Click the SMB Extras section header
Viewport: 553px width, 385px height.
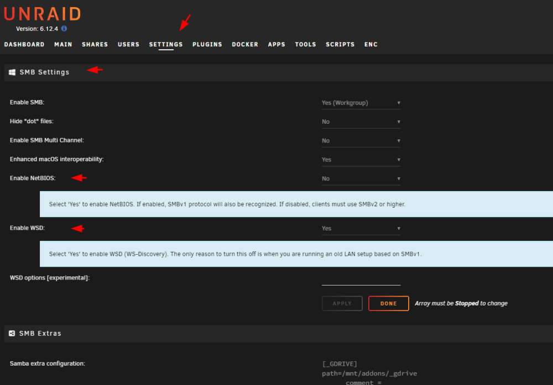(x=279, y=334)
